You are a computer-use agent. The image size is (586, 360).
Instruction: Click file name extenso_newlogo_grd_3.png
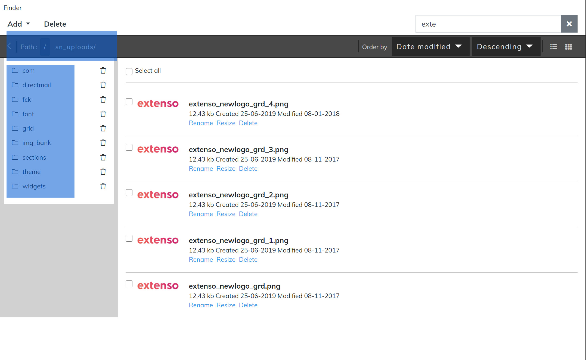pos(238,150)
